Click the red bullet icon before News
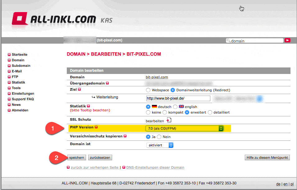This screenshot has width=297, height=190. tap(9, 105)
